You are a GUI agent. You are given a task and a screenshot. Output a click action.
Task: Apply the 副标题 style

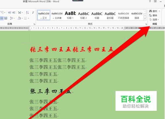(110, 15)
